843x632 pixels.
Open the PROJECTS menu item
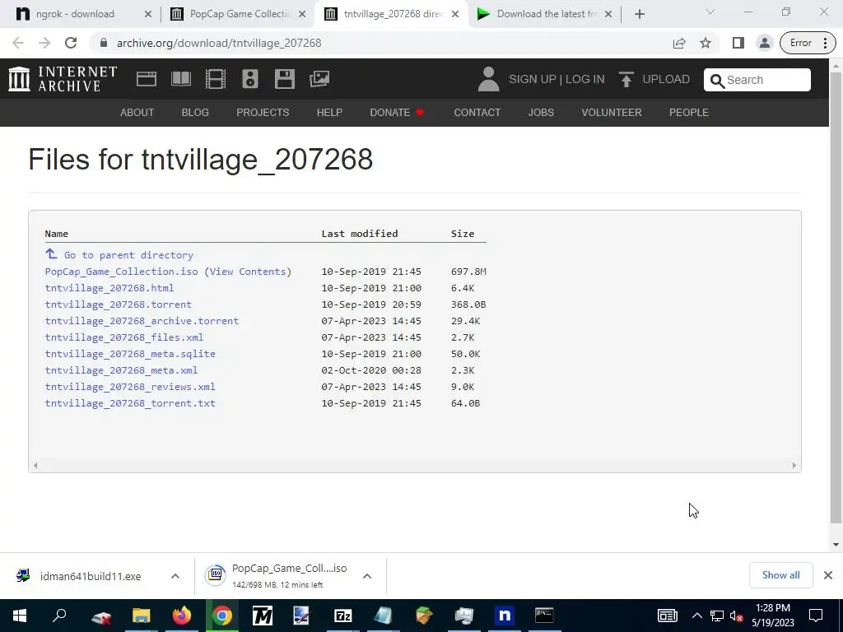(x=263, y=112)
